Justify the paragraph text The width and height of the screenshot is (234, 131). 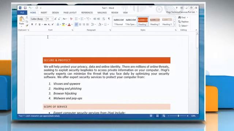(87, 24)
